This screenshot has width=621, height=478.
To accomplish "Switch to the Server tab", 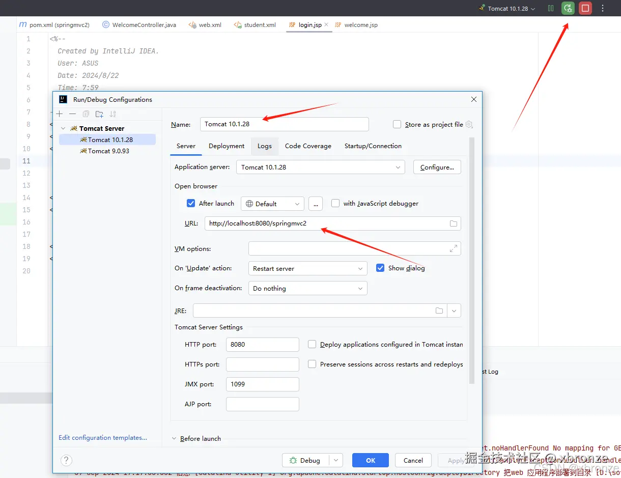I will 186,146.
